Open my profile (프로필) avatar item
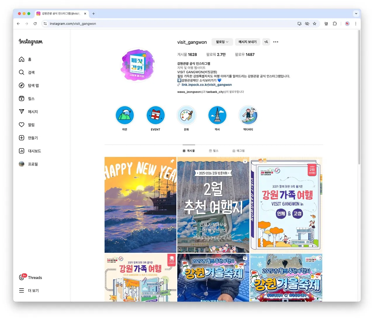 (x=28, y=164)
